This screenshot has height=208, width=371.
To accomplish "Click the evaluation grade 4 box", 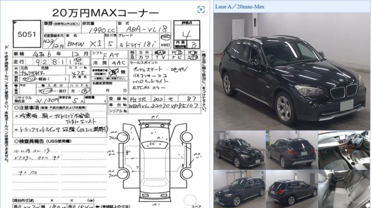I will 186,33.
